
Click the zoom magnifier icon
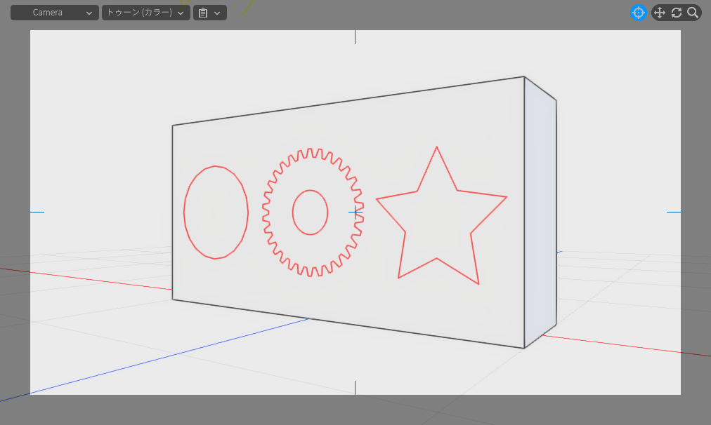tap(693, 13)
